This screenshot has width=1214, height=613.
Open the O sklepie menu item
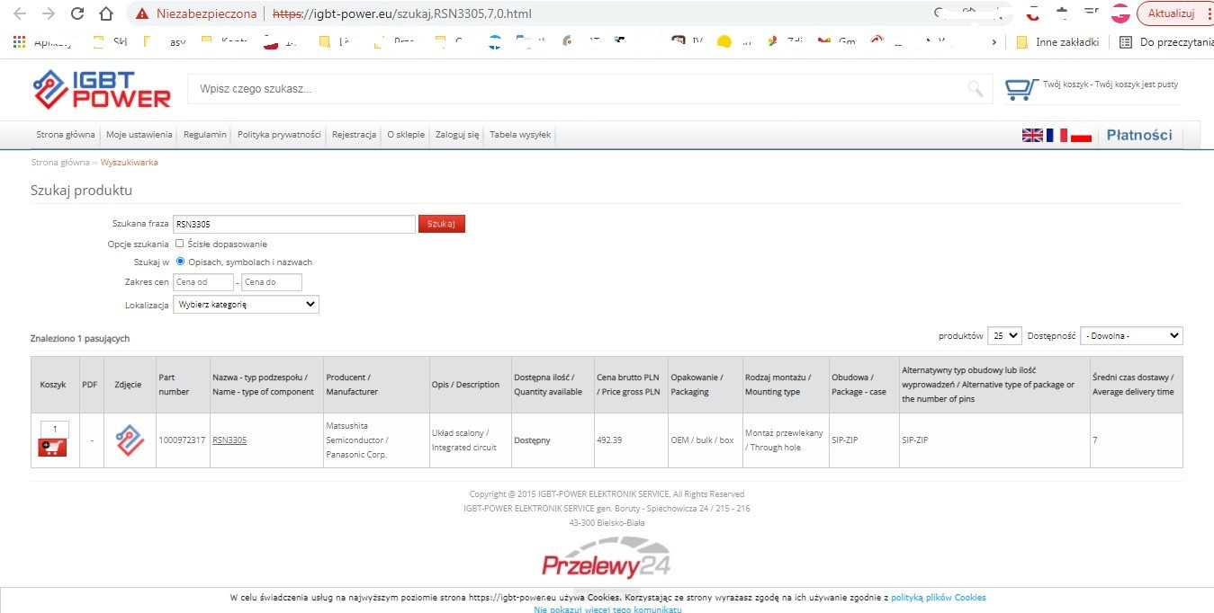point(406,135)
